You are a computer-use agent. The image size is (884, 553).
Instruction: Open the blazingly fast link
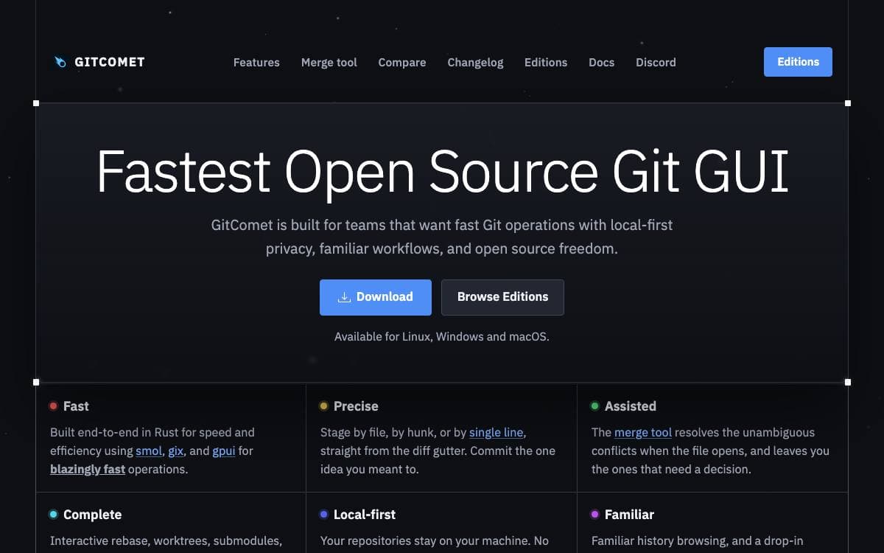[88, 469]
